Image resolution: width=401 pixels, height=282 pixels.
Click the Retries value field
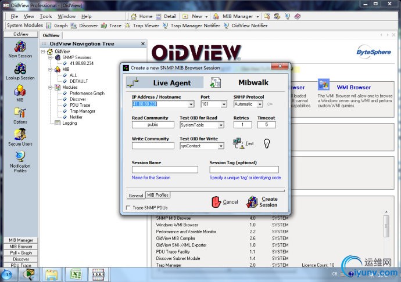[242, 125]
